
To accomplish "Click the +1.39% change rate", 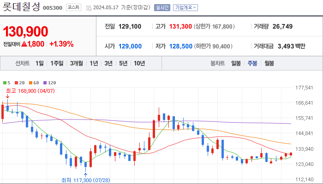I will click(x=61, y=44).
